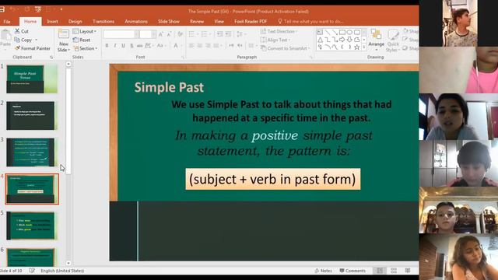Switch to the Slide Show tab
498x280 pixels.
pyautogui.click(x=169, y=21)
